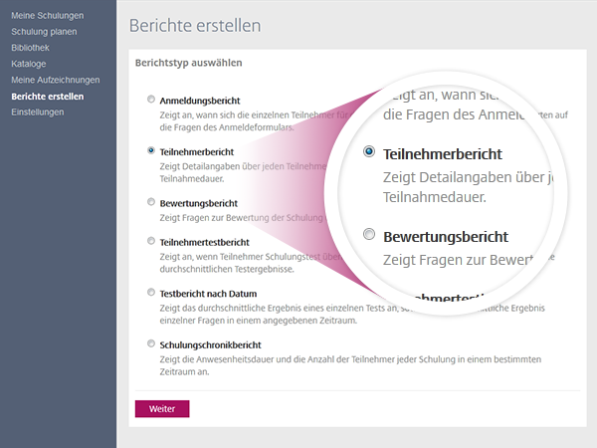Select the Anmeldungsbericht radio button
This screenshot has width=597, height=448.
[x=151, y=100]
